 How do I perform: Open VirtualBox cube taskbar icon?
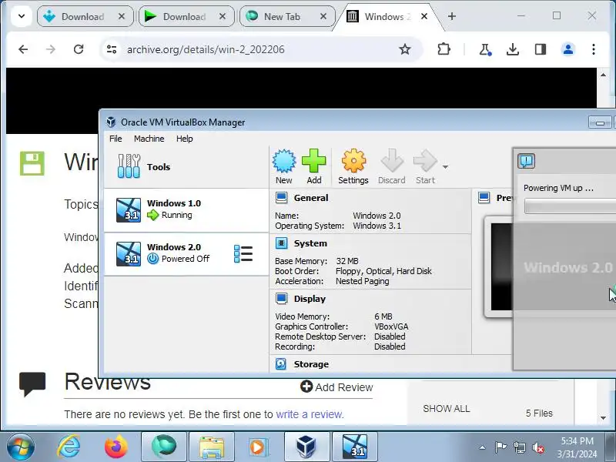pyautogui.click(x=306, y=447)
